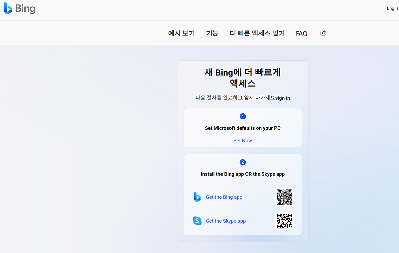399x253 pixels.
Task: Click the Bing logo in the header
Action: coord(19,8)
